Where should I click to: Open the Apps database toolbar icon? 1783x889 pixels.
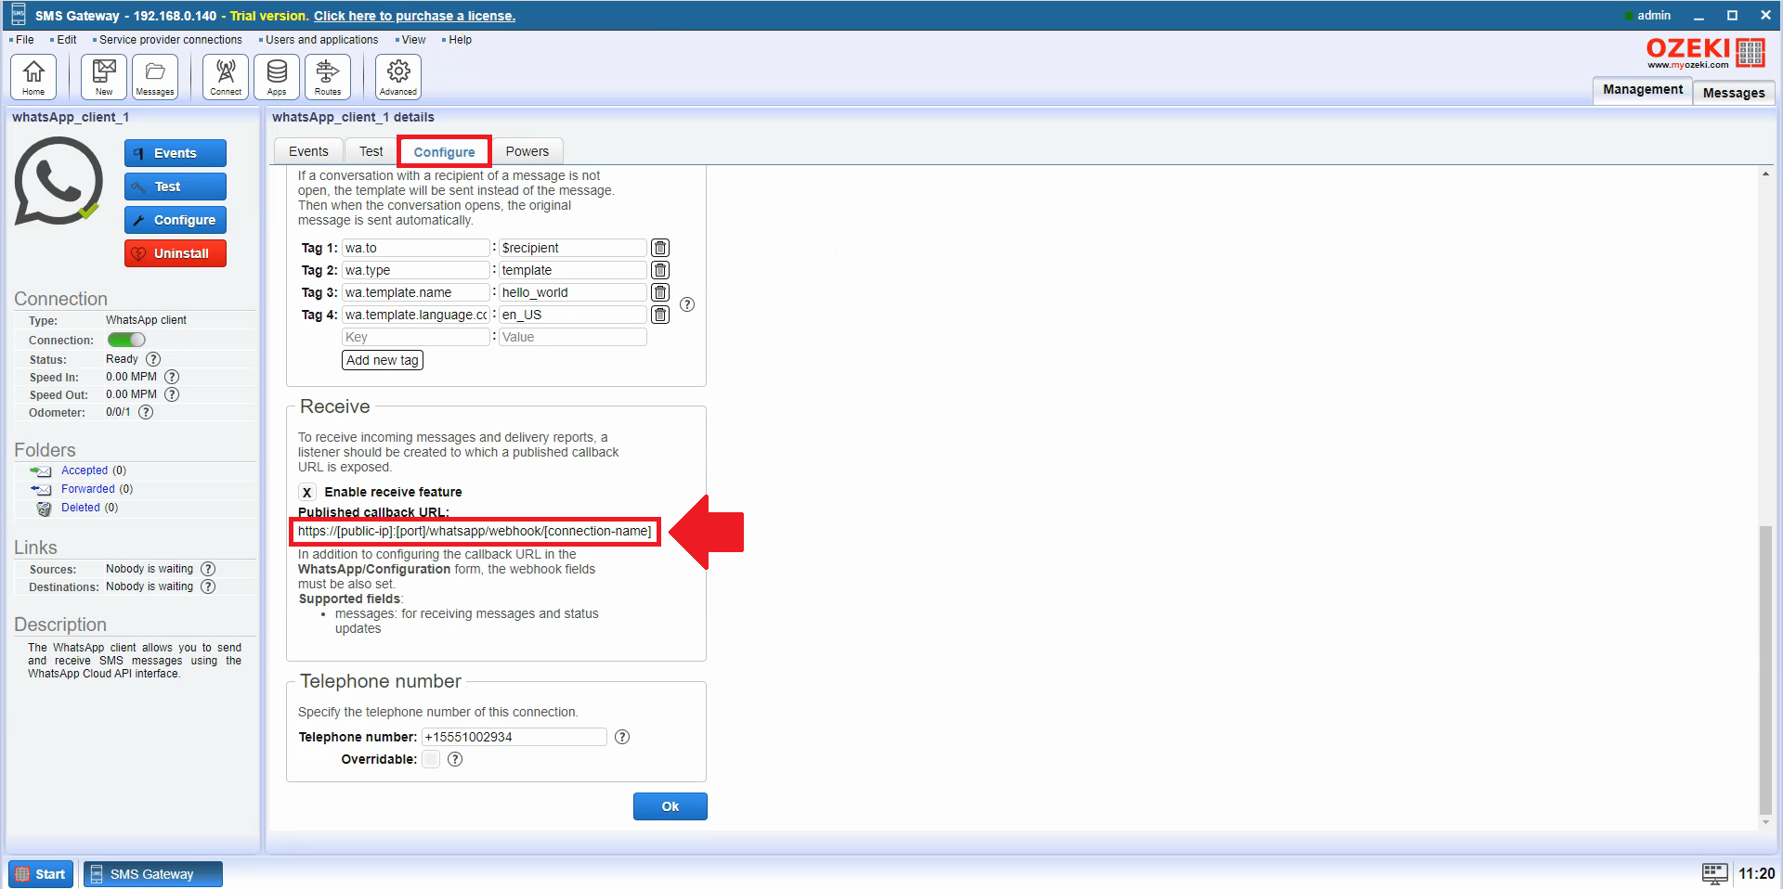[277, 76]
